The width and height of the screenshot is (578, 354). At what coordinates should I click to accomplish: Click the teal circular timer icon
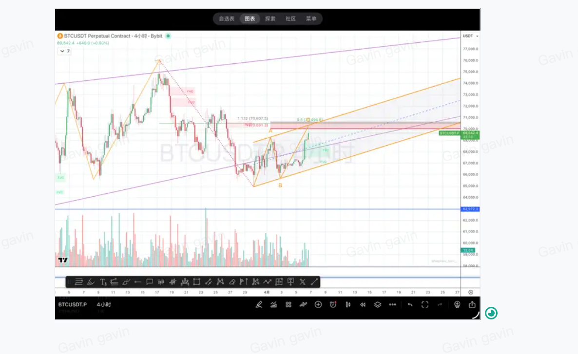click(x=491, y=313)
